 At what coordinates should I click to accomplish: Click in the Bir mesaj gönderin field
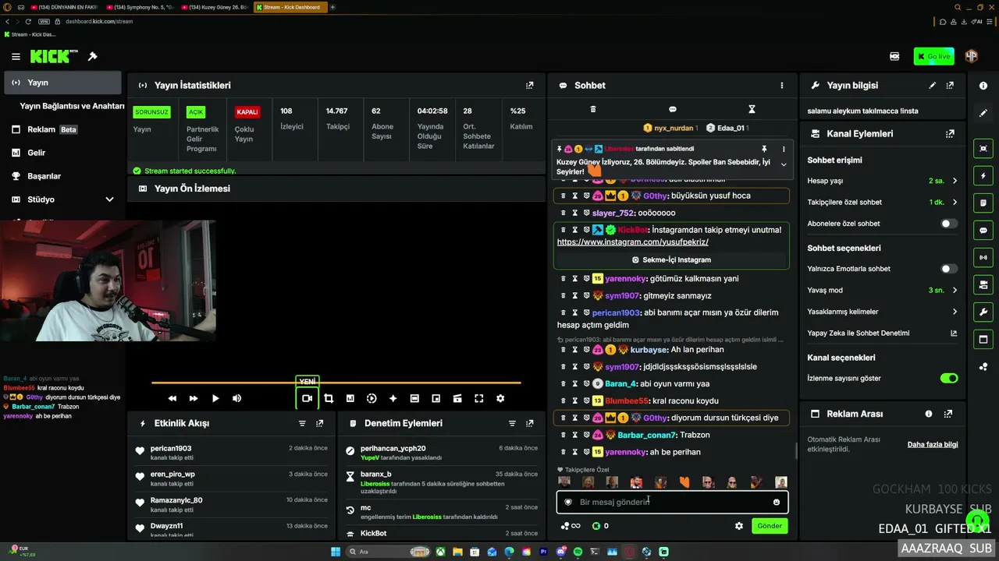point(672,503)
